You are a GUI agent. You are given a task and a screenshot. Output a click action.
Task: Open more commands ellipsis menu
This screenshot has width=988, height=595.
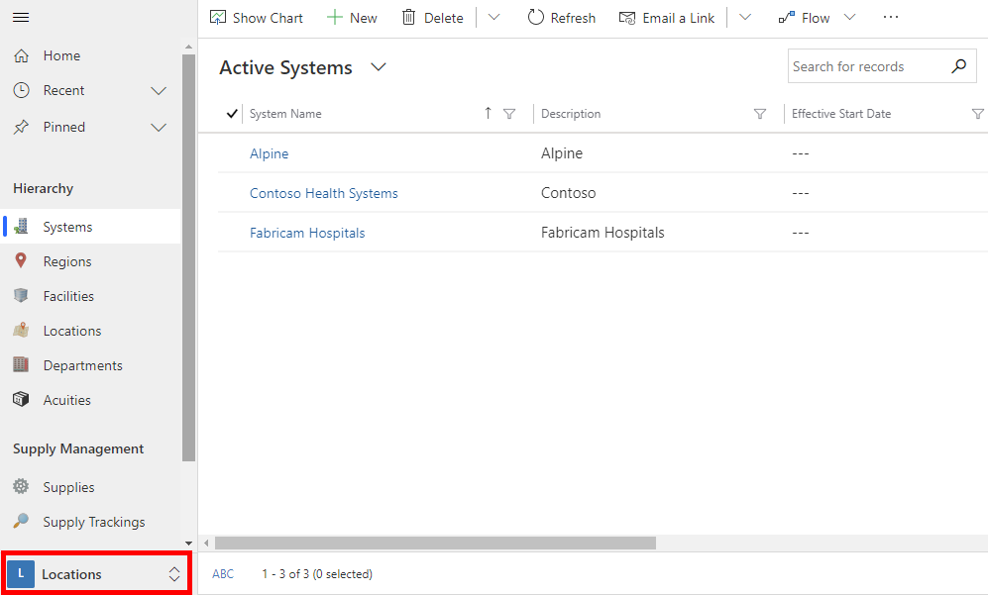click(890, 17)
